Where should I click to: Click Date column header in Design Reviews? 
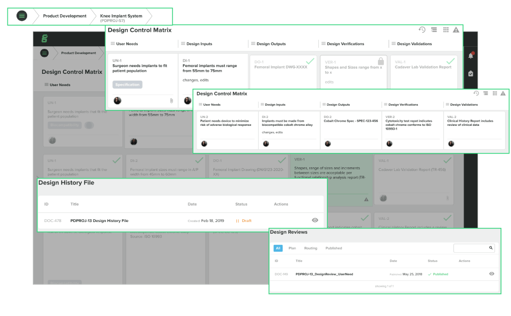coord(393,261)
